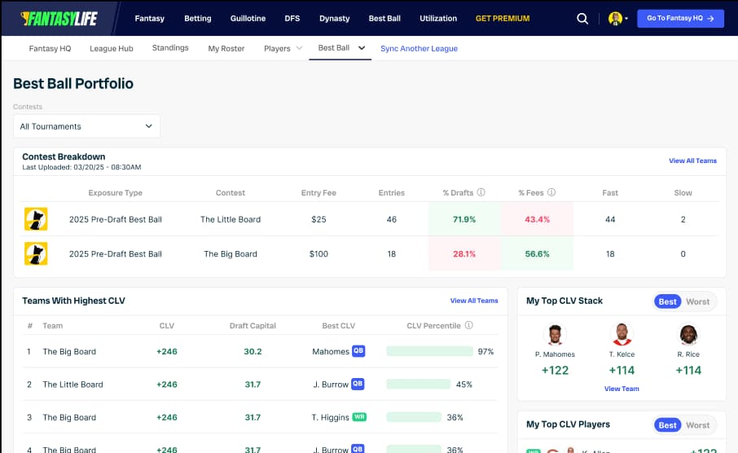Expand the Players submenu
Image resolution: width=738 pixels, height=453 pixels.
[283, 48]
